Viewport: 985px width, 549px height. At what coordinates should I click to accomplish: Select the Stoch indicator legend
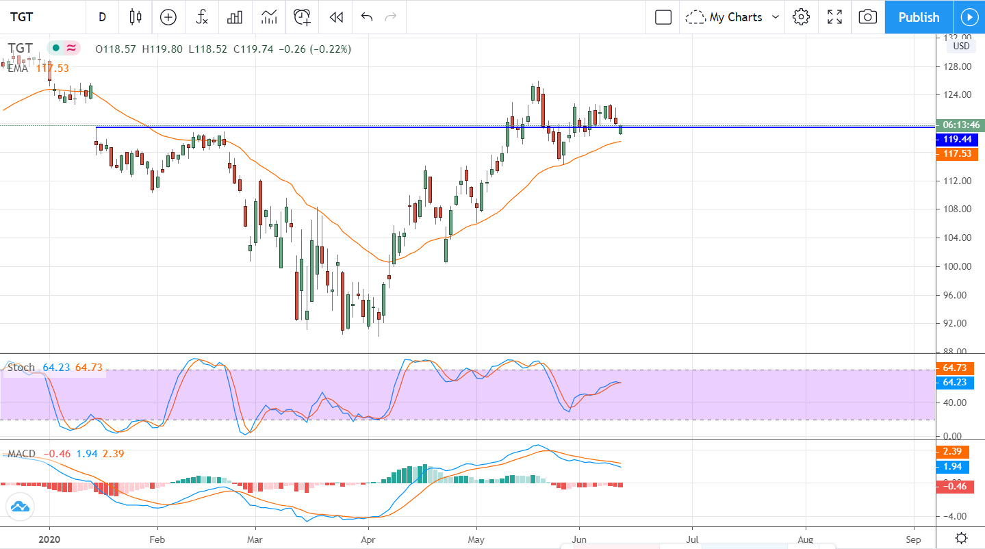(x=55, y=368)
